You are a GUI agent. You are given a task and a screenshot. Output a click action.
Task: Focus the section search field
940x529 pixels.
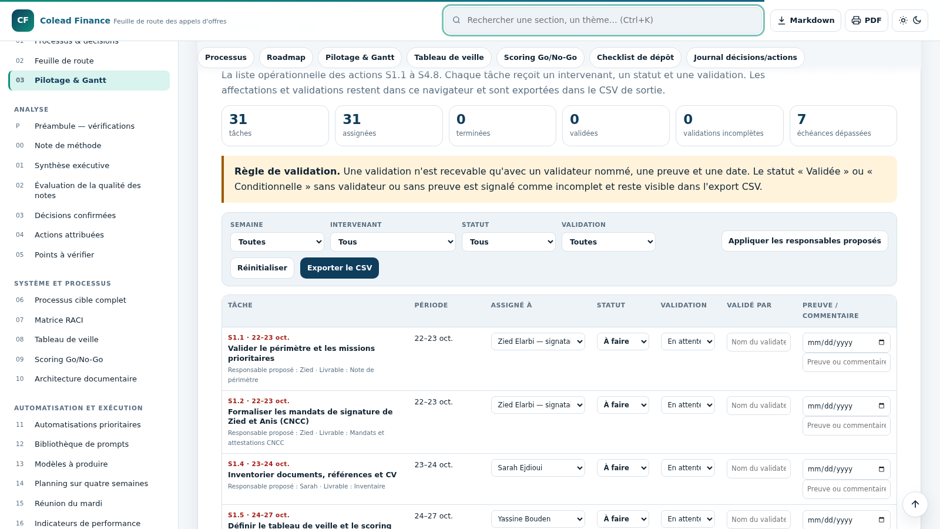[x=603, y=20]
